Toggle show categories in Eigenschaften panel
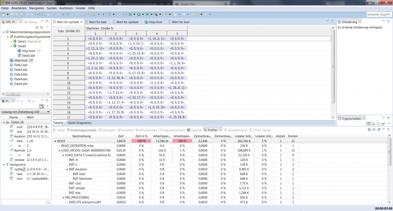 point(368,124)
